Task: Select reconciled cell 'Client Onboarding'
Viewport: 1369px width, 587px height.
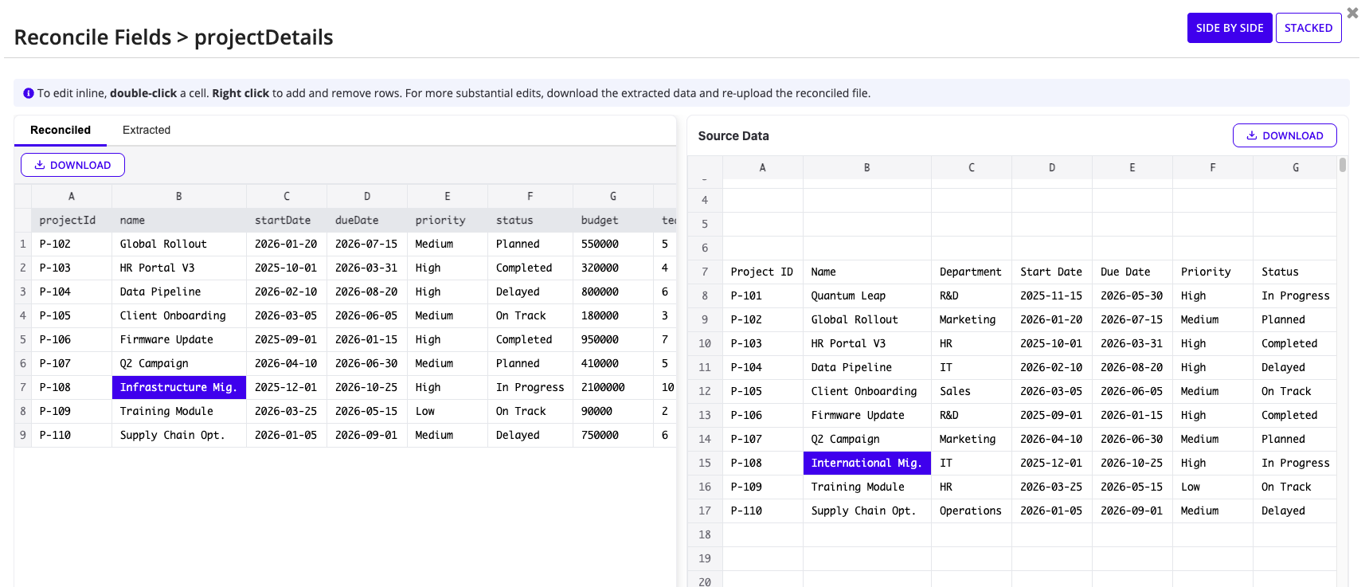Action: 179,315
